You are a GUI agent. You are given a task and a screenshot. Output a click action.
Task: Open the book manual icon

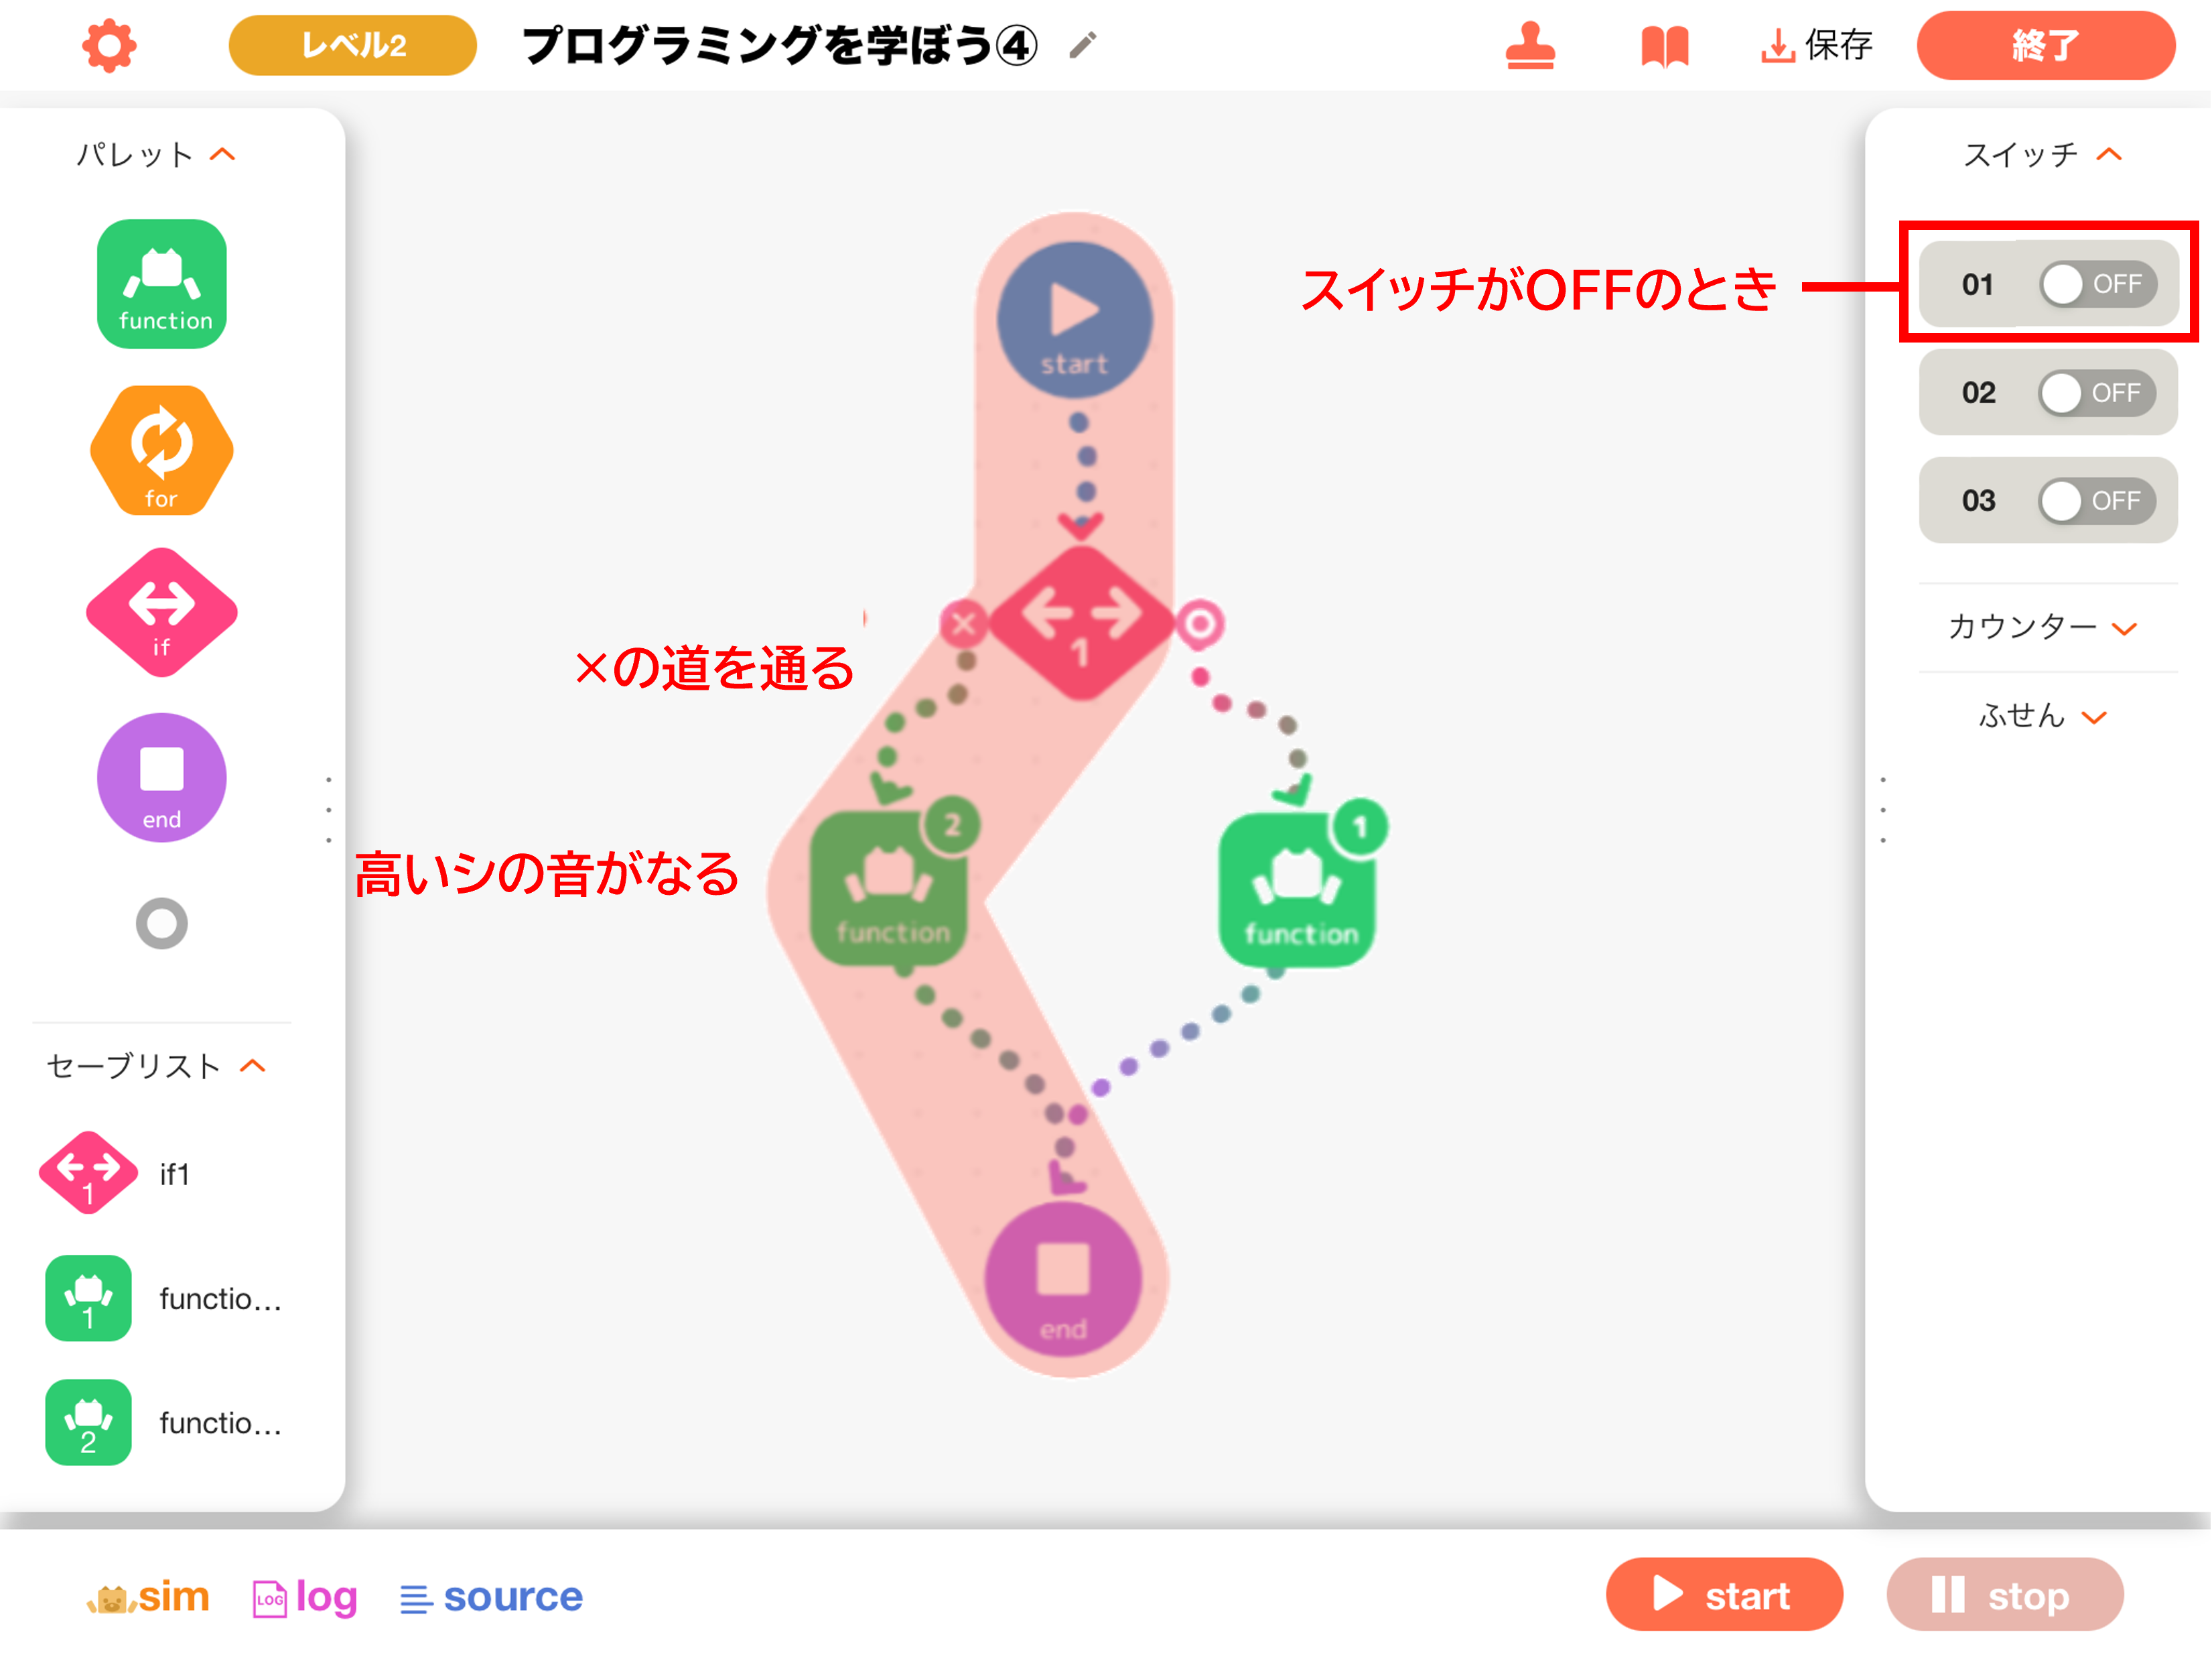(x=1665, y=46)
